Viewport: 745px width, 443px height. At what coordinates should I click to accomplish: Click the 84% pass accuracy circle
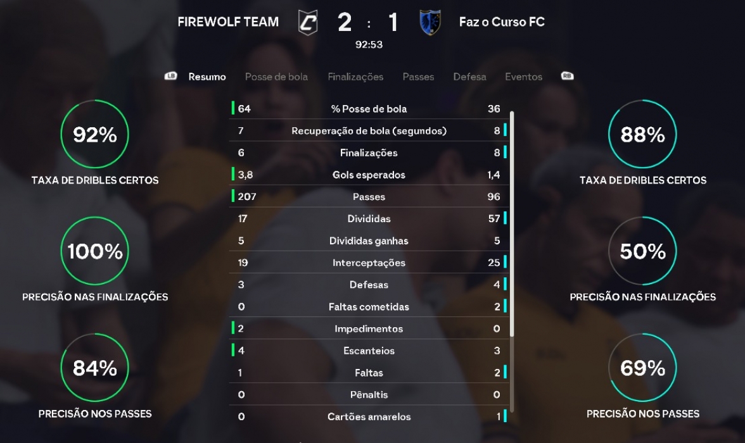[x=95, y=368]
